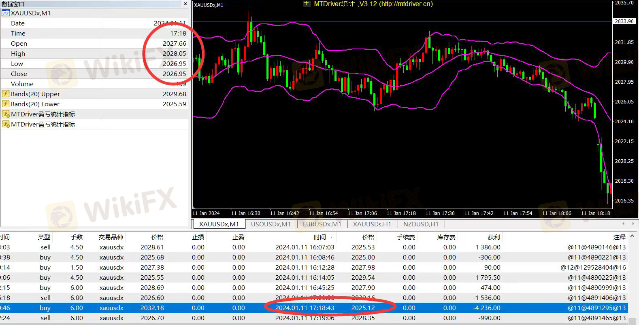Viewport: 639px width, 325px height.
Task: Click the Bands(20) Lower value 2025.59
Action: click(x=175, y=104)
